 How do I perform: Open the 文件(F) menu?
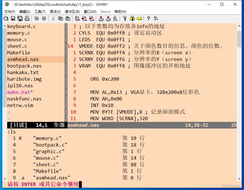[10, 12]
